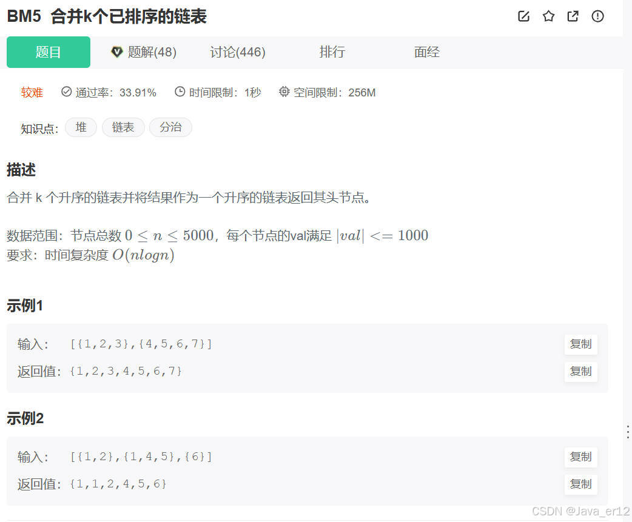Toggle the star to favorite this problem
Image resolution: width=632 pixels, height=522 pixels.
548,16
